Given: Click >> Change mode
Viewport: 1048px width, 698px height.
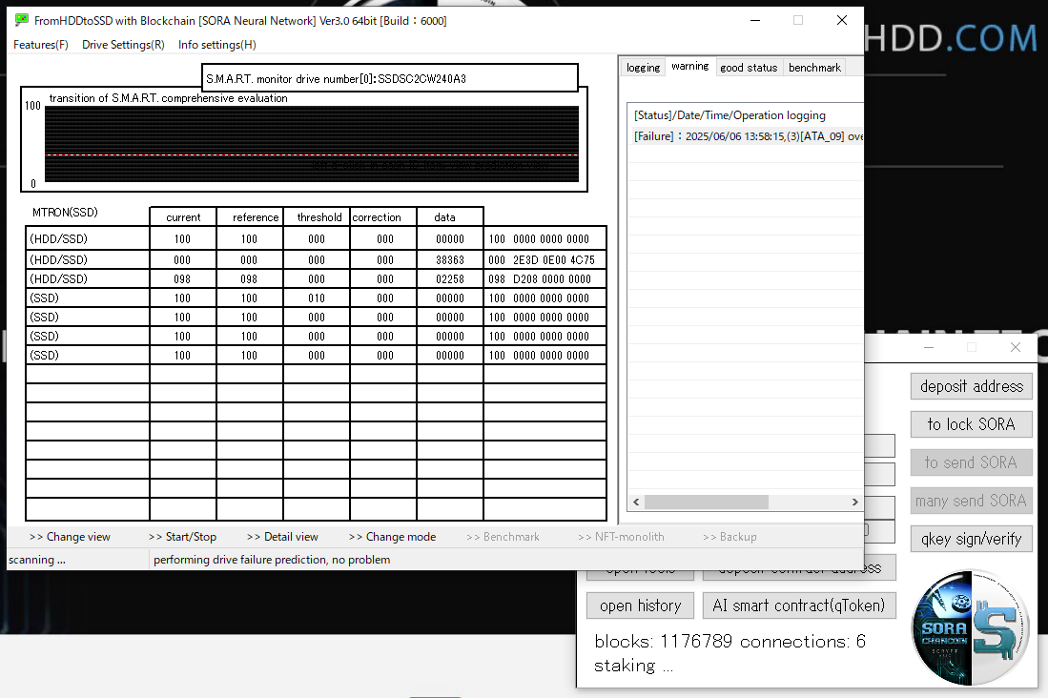Looking at the screenshot, I should tap(392, 537).
